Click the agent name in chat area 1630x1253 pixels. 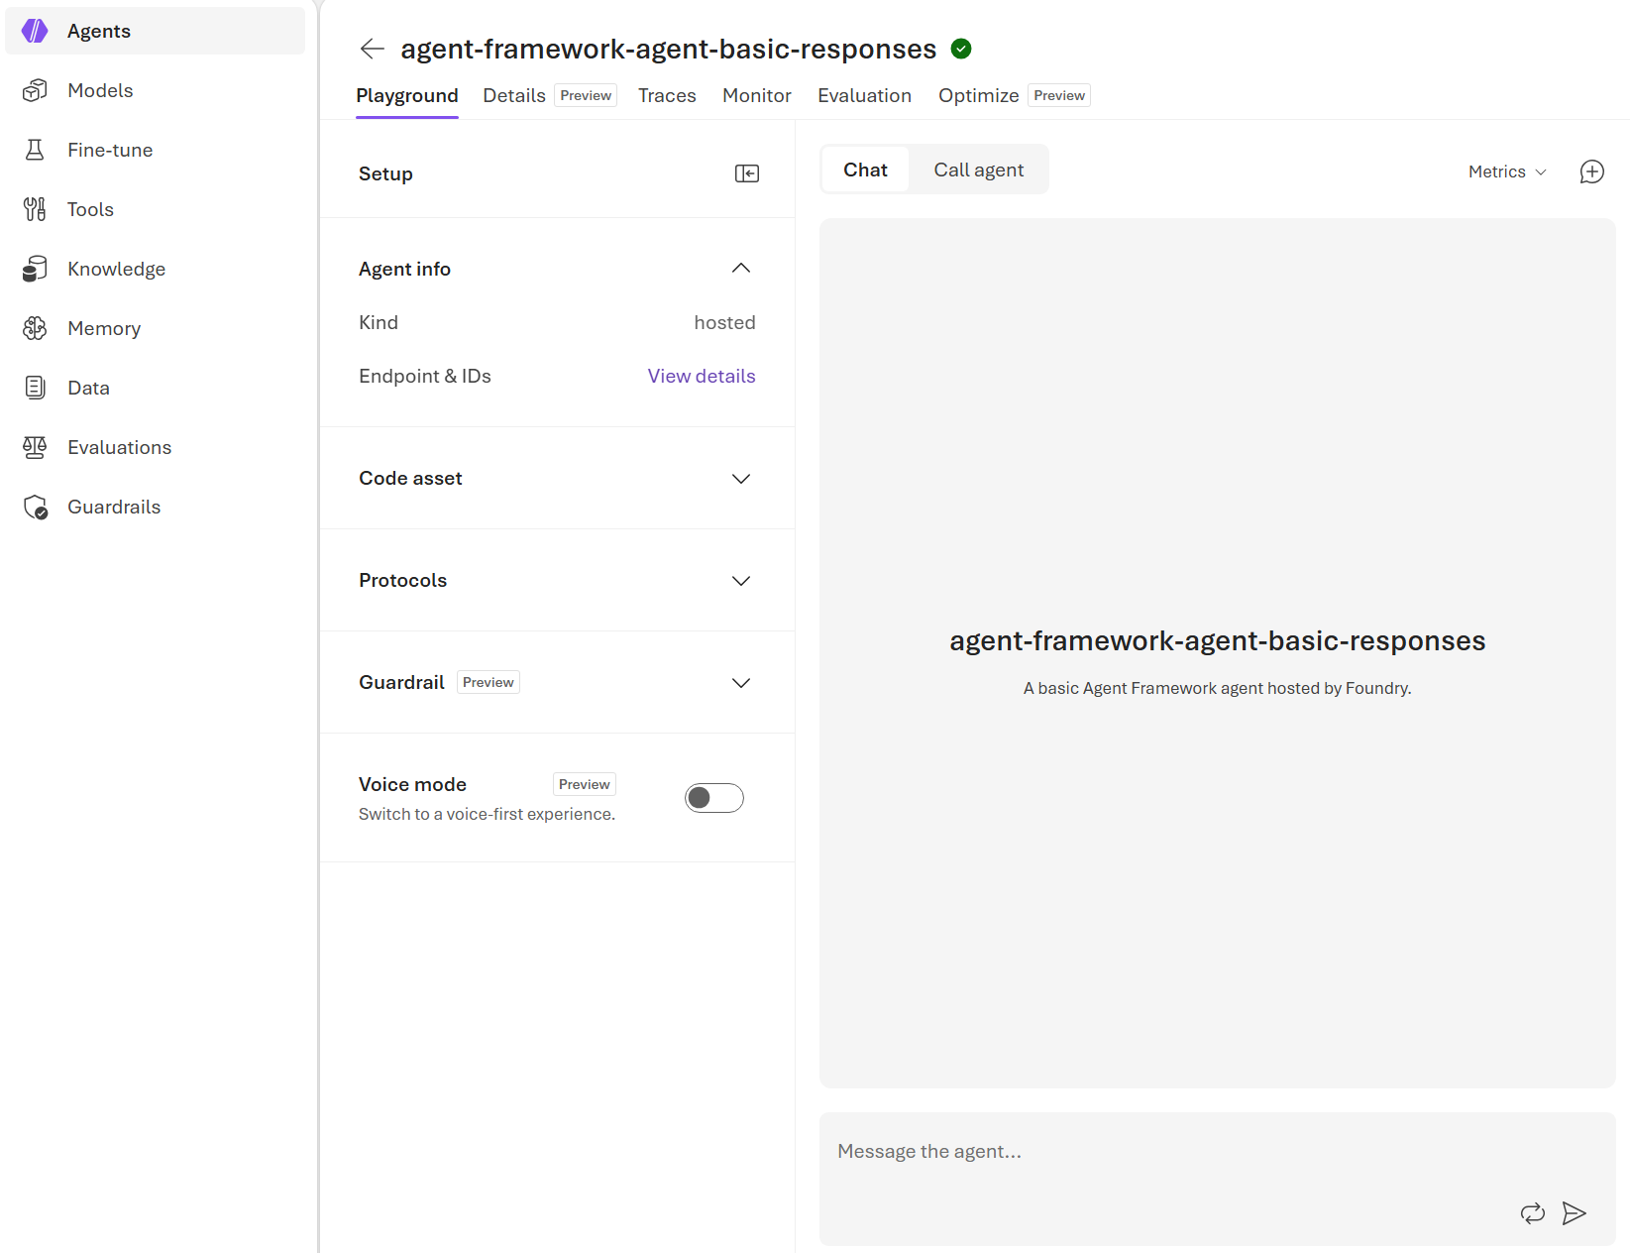click(x=1218, y=640)
